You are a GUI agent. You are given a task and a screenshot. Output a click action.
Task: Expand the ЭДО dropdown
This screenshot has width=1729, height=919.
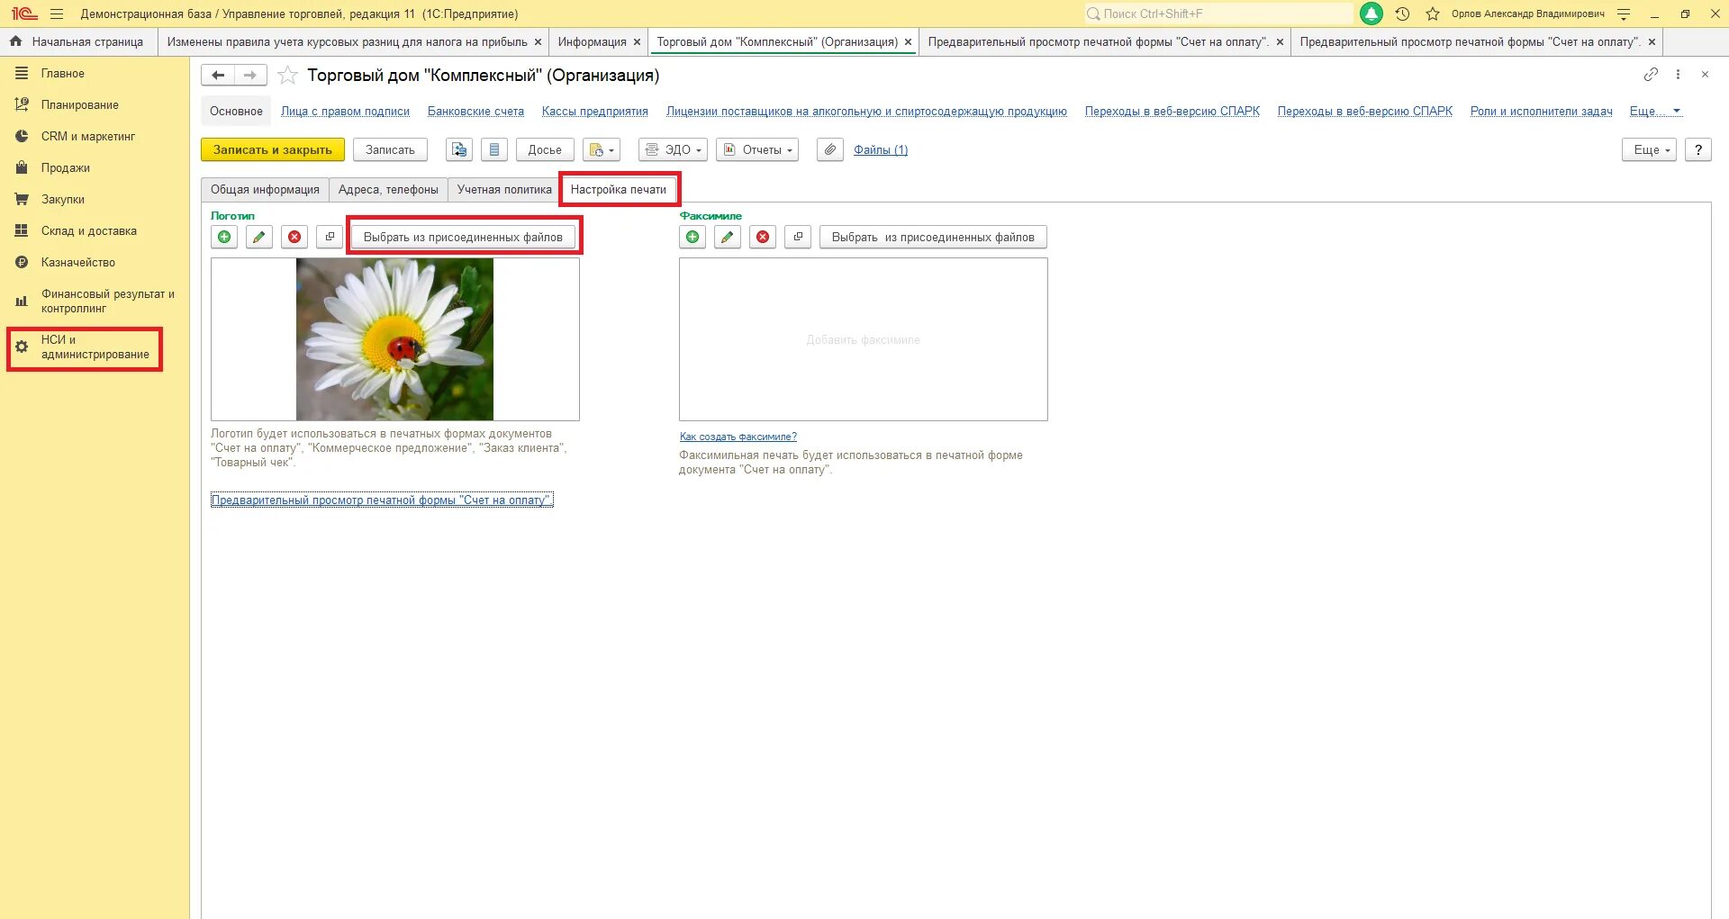(673, 149)
